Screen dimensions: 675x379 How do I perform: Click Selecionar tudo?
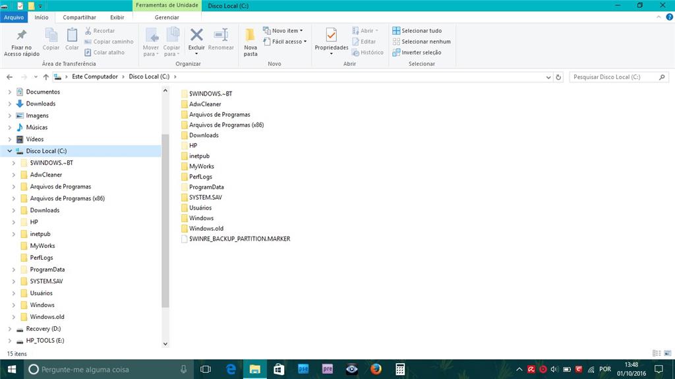[417, 31]
